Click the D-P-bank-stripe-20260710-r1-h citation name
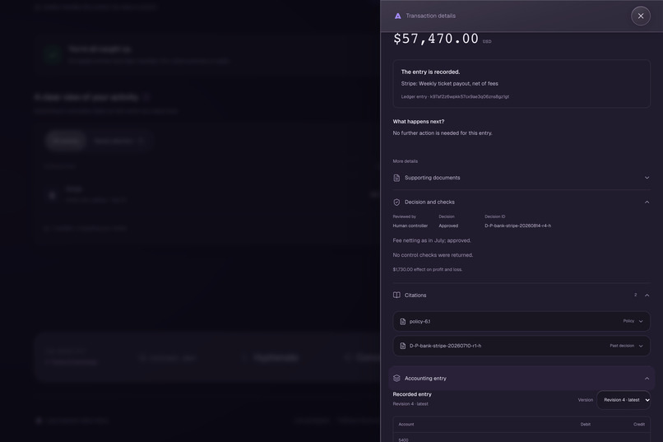 [x=445, y=346]
